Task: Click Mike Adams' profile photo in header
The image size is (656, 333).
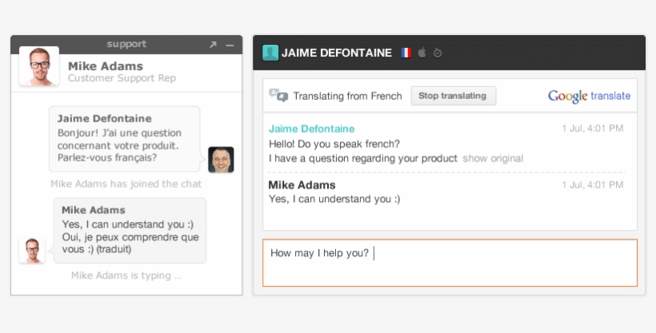Action: tap(38, 66)
